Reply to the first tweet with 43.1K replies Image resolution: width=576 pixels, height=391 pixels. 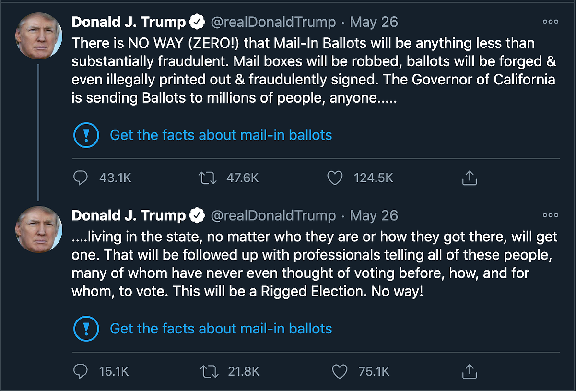click(x=81, y=178)
